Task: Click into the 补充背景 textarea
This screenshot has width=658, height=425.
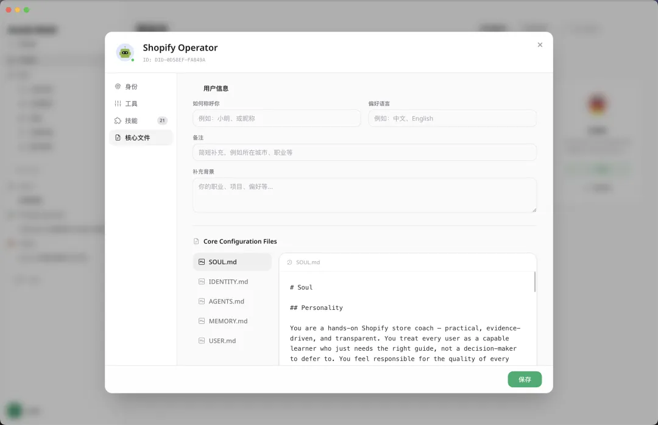Action: (364, 195)
